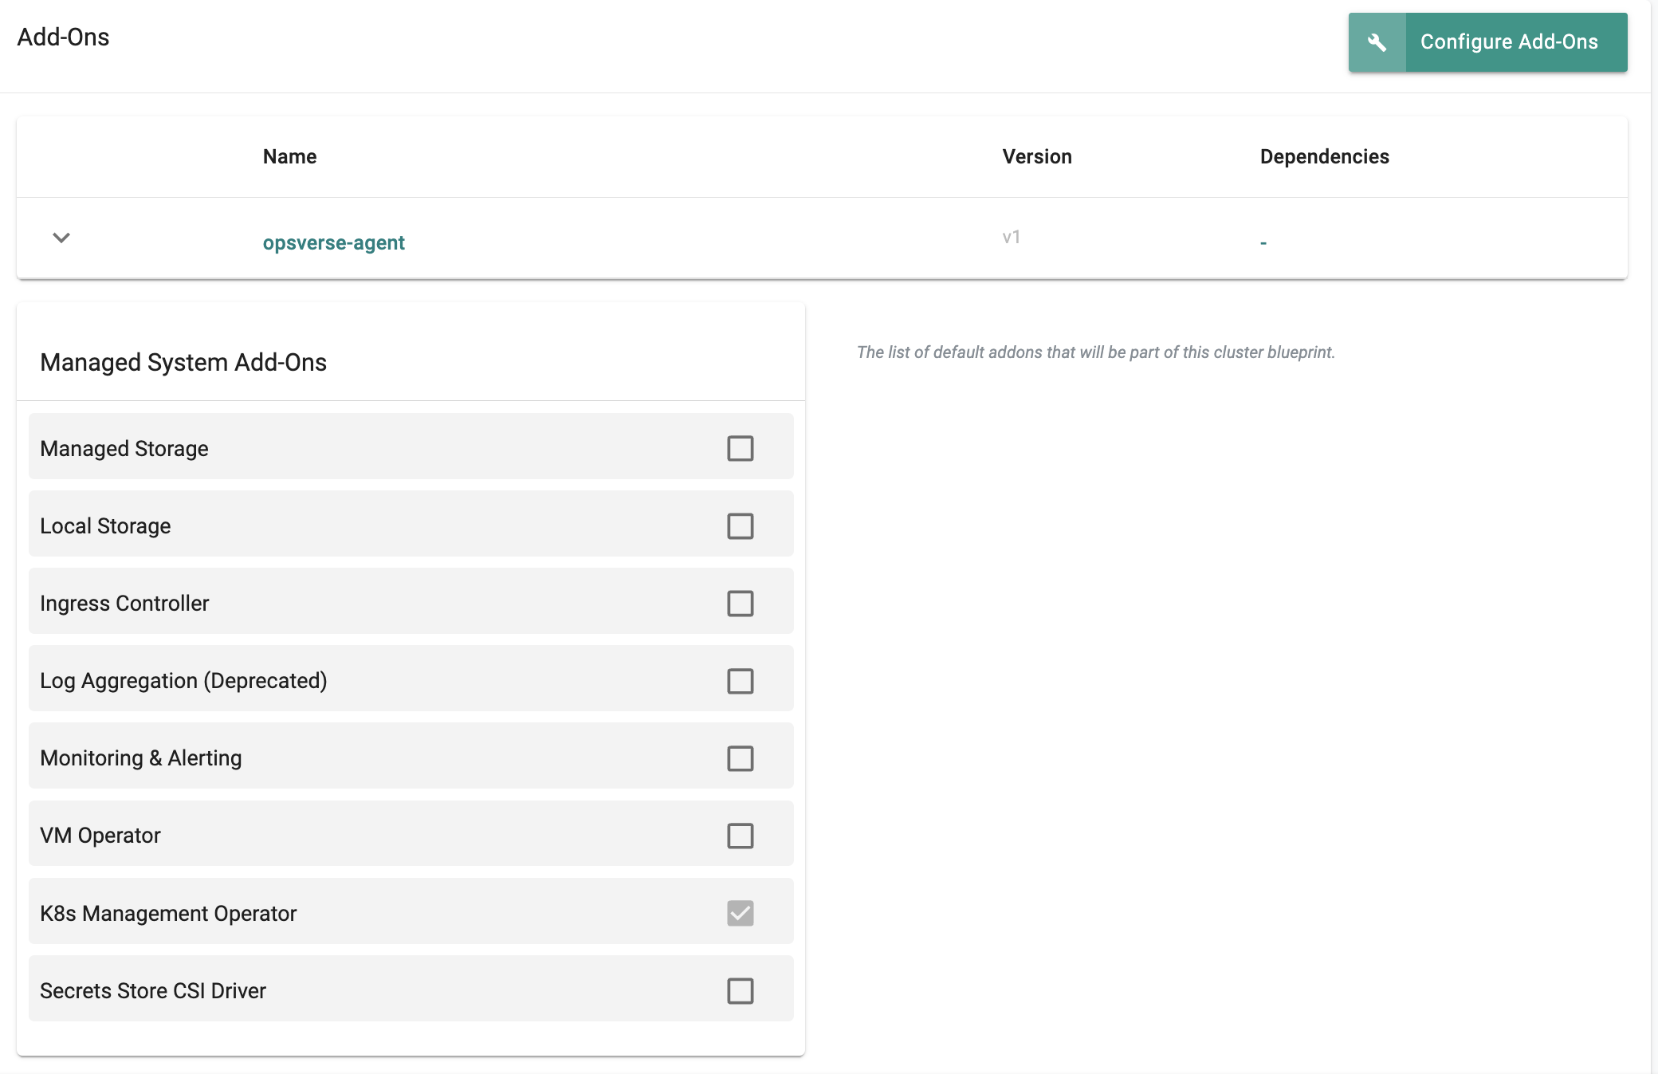Enable the Ingress Controller add-on

[741, 603]
